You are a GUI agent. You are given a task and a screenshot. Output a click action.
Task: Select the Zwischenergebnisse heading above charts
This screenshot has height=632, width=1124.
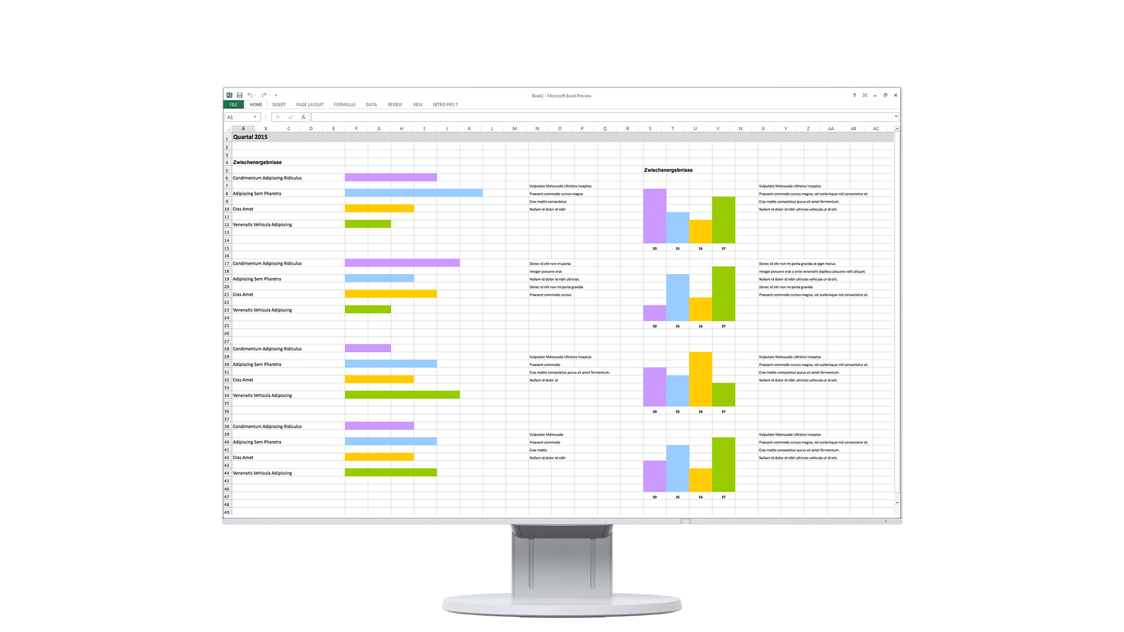669,170
